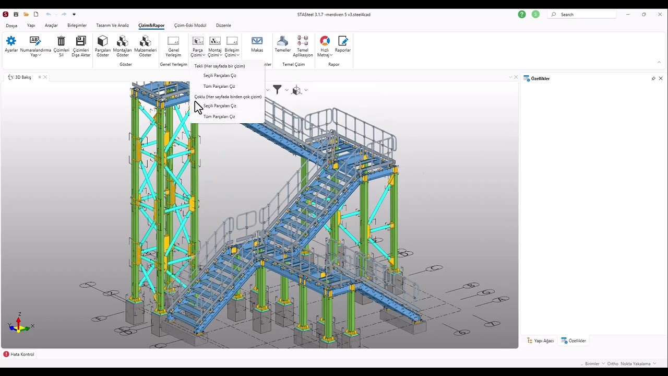This screenshot has height=376, width=668.
Task: Open the Temeller foundation tool
Action: click(282, 42)
